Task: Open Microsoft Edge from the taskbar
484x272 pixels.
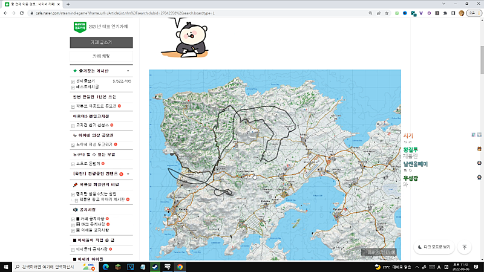Action: coord(105,267)
